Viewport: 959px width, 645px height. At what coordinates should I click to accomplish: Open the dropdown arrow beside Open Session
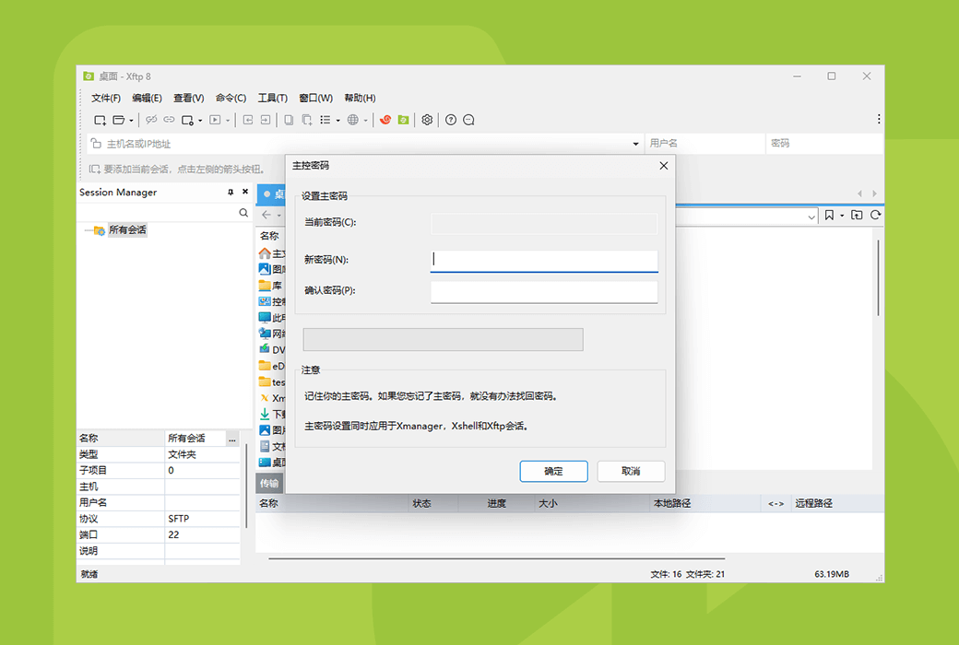[131, 121]
